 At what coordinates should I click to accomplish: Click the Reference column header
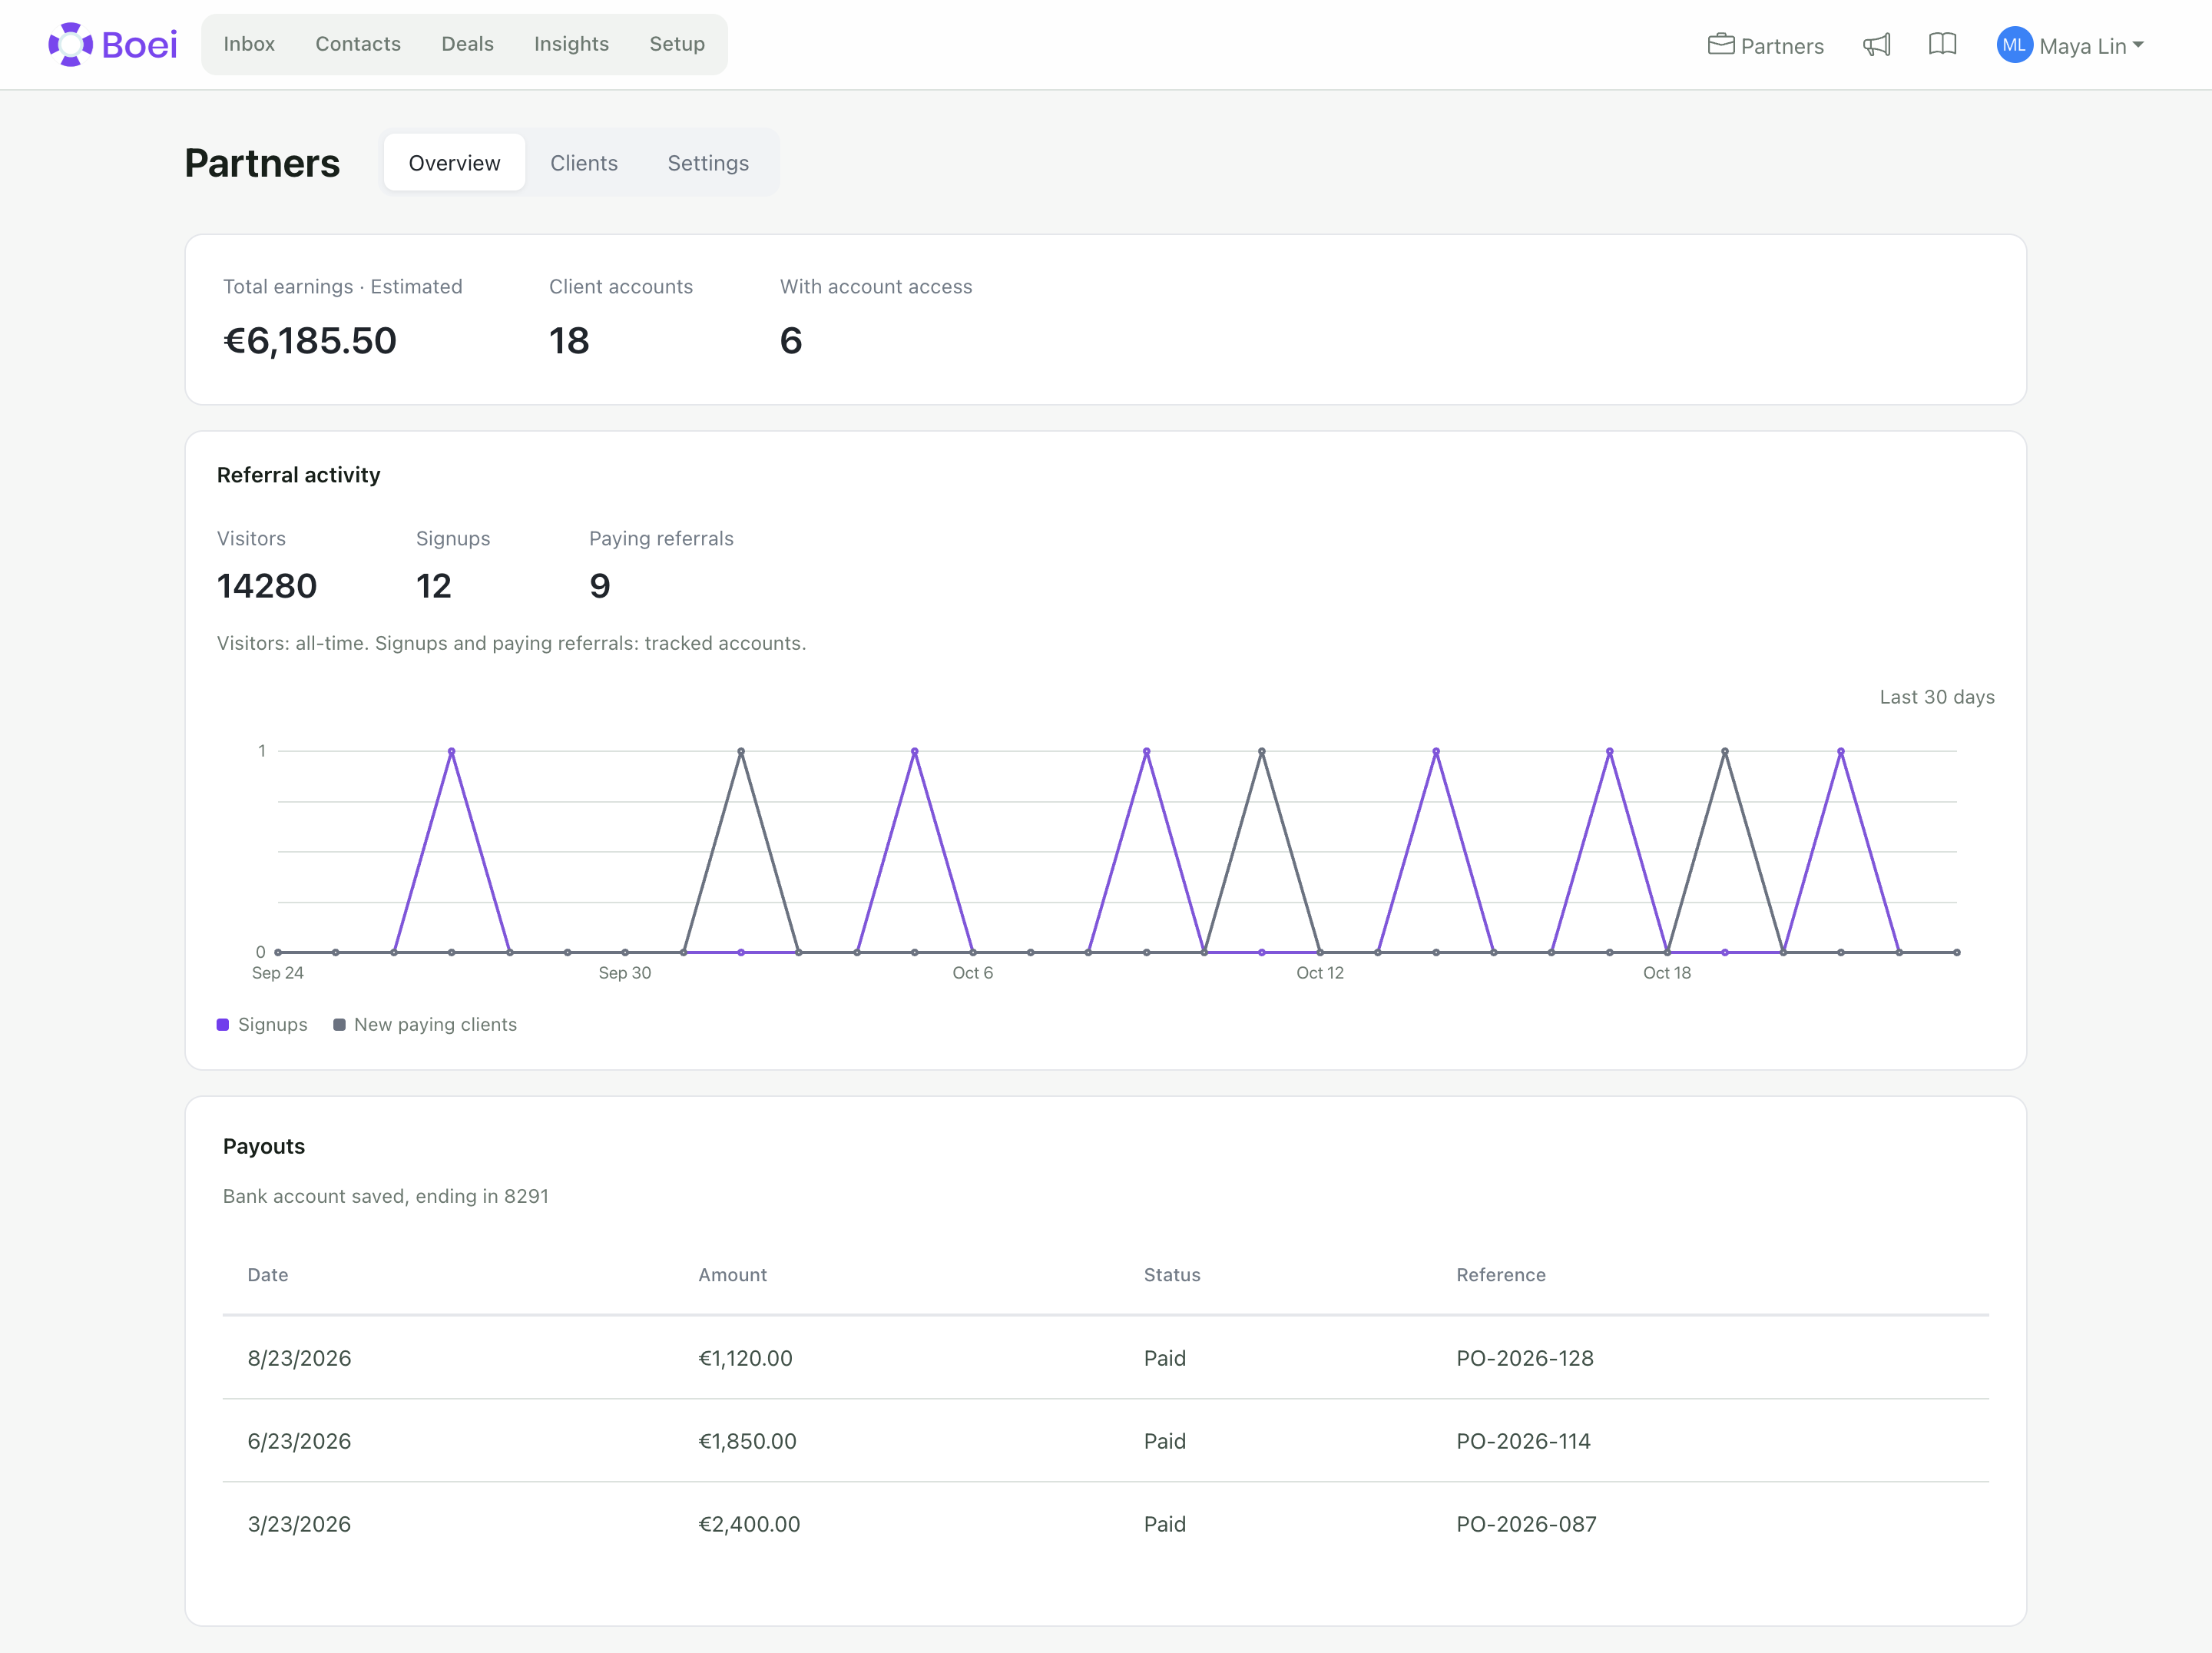1501,1275
